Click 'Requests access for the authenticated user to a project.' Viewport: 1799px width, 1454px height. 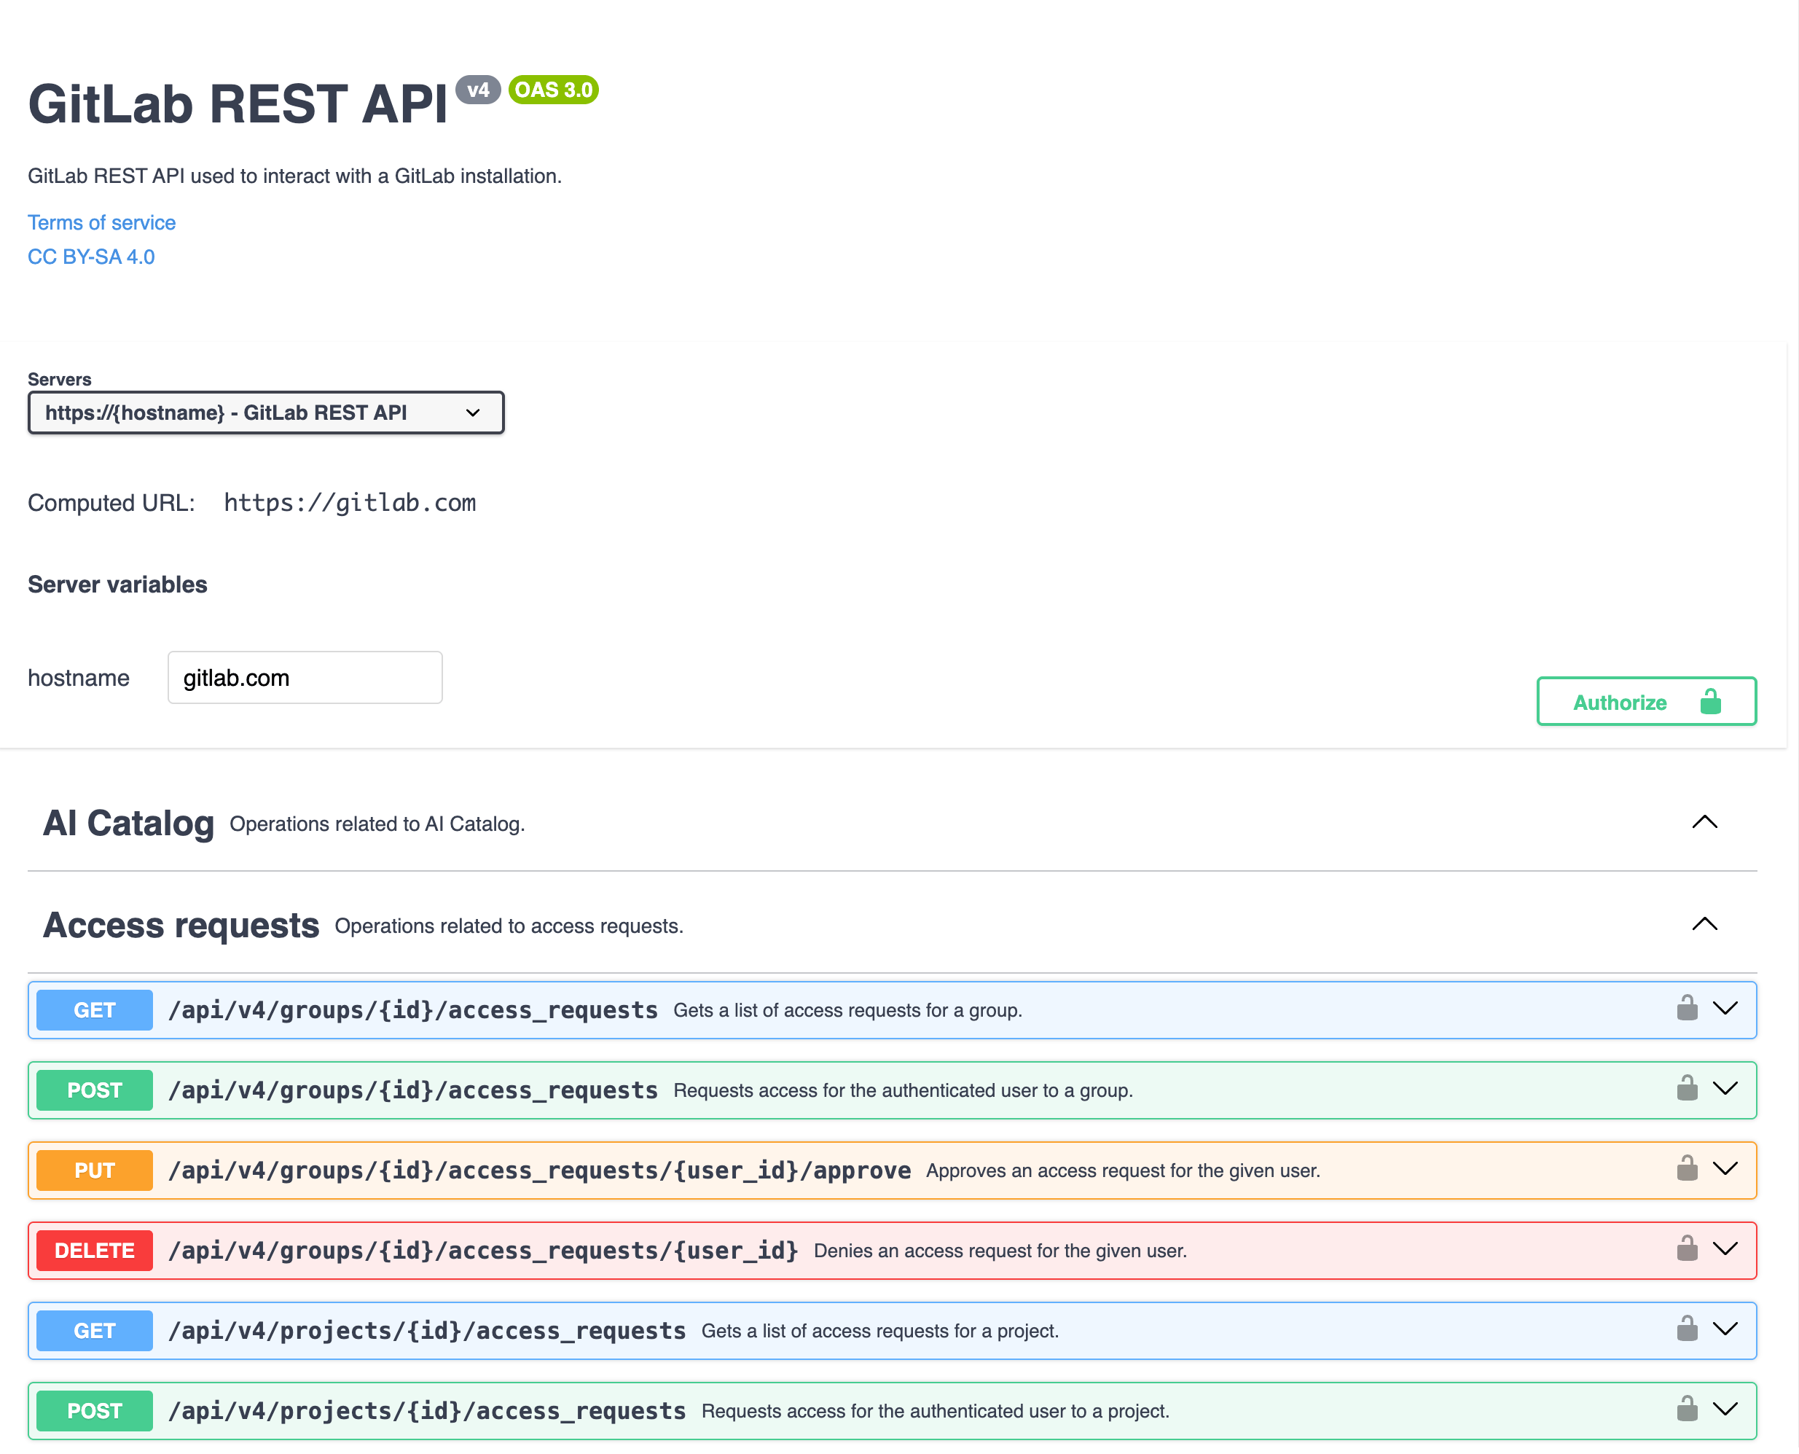coord(936,1411)
